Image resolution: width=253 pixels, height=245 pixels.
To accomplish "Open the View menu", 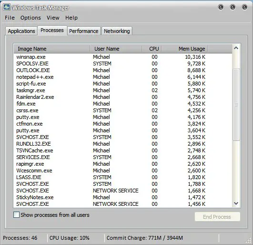I will pyautogui.click(x=53, y=18).
